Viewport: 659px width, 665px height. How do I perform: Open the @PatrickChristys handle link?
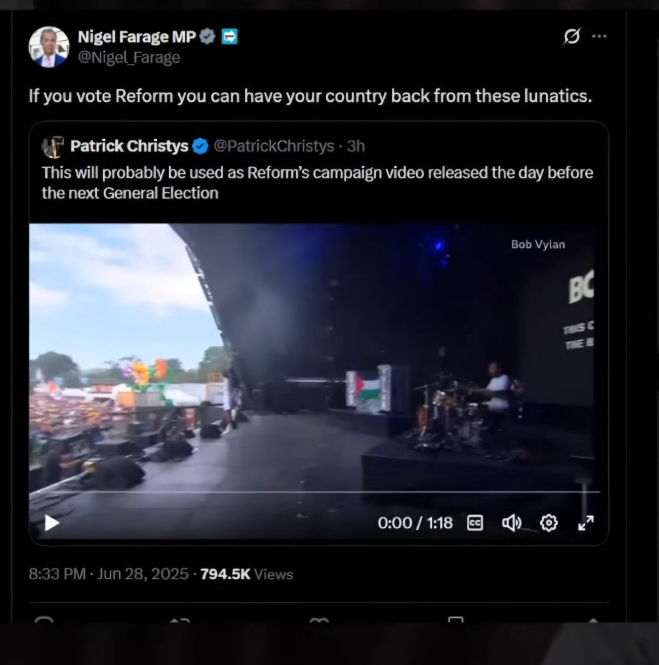pyautogui.click(x=274, y=146)
